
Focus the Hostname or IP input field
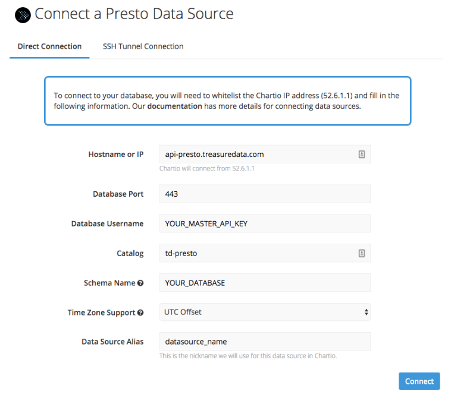click(x=259, y=154)
